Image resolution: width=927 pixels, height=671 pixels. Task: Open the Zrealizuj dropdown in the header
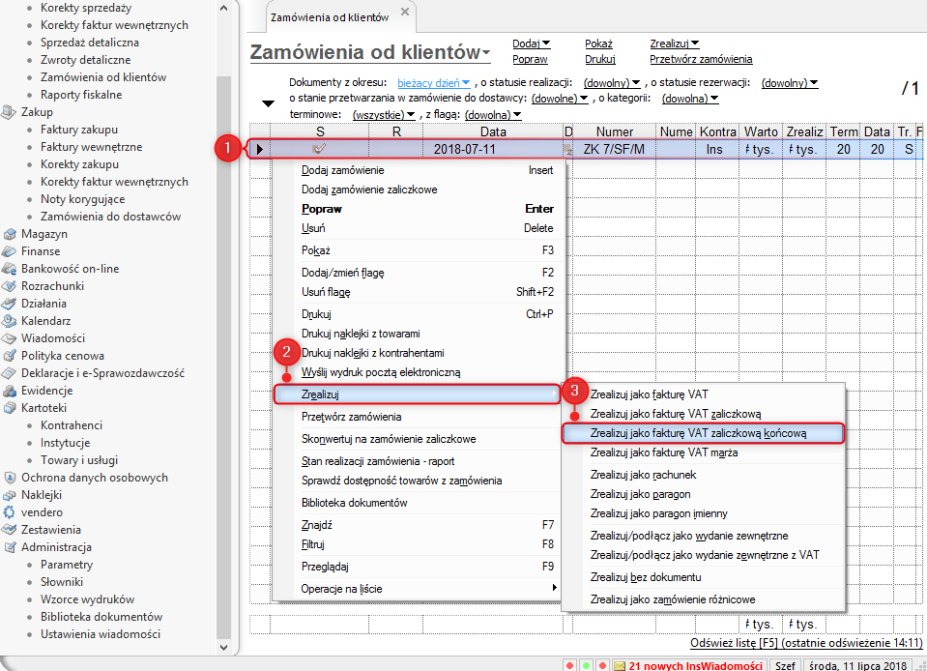pyautogui.click(x=674, y=44)
